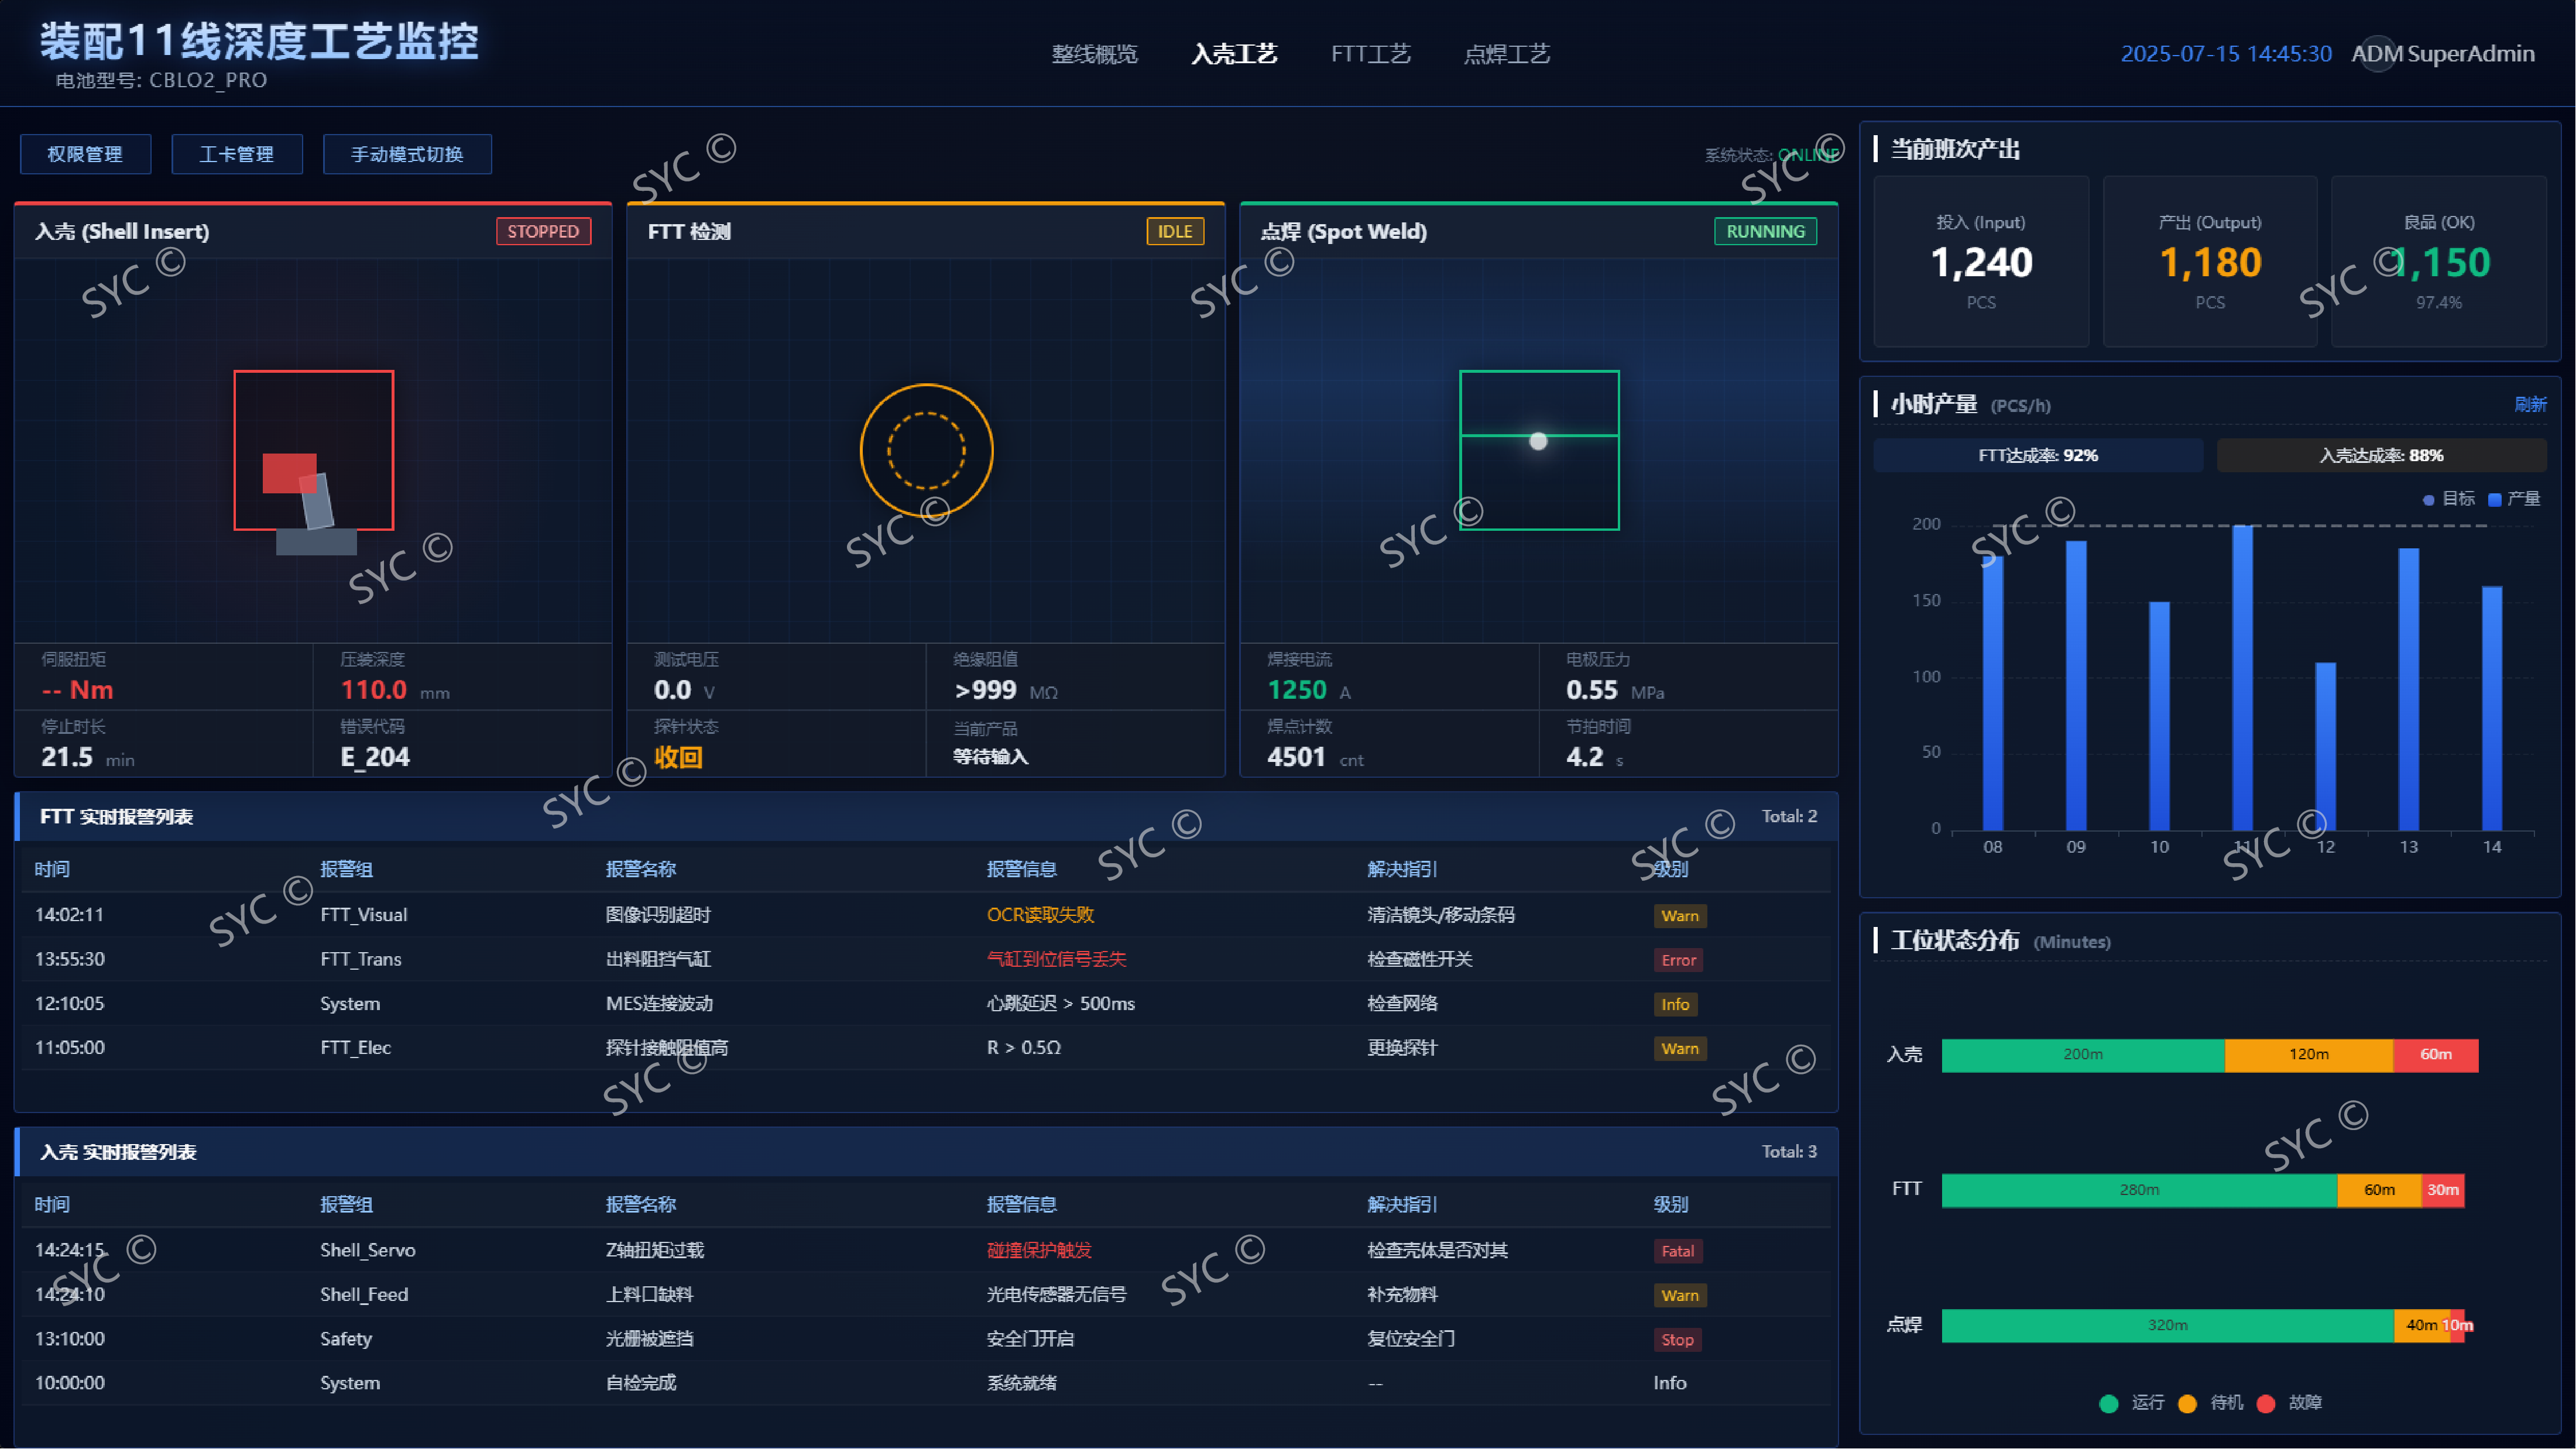Toggle the 运行 status legend dot
Viewport: 2576px width, 1449px height.
pyautogui.click(x=2109, y=1403)
